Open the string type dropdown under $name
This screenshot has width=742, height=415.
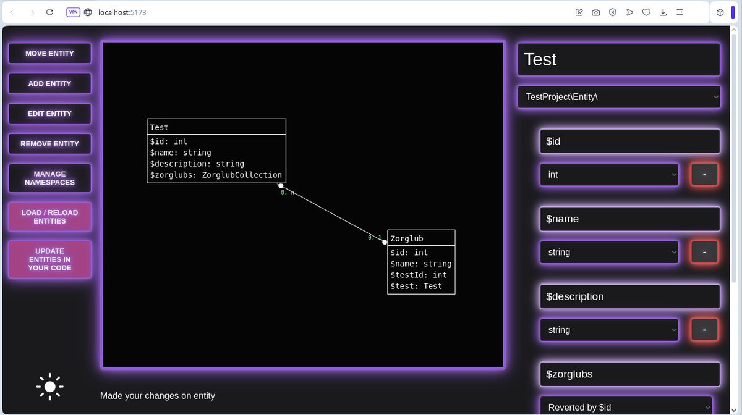point(609,253)
